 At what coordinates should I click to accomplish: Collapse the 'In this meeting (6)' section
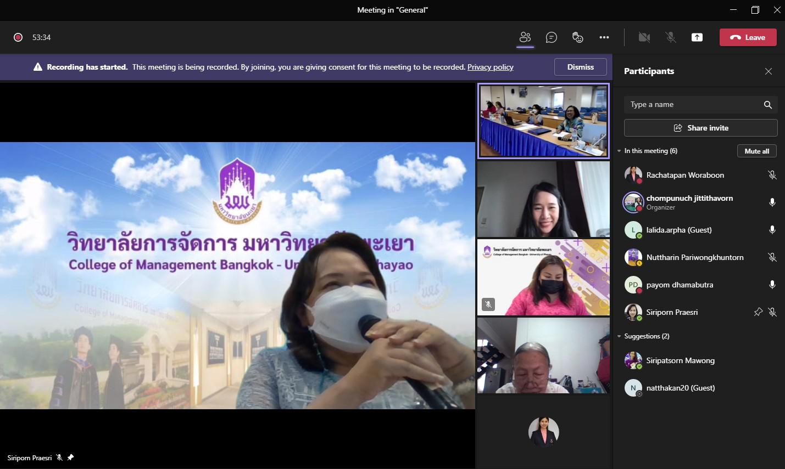pyautogui.click(x=620, y=151)
